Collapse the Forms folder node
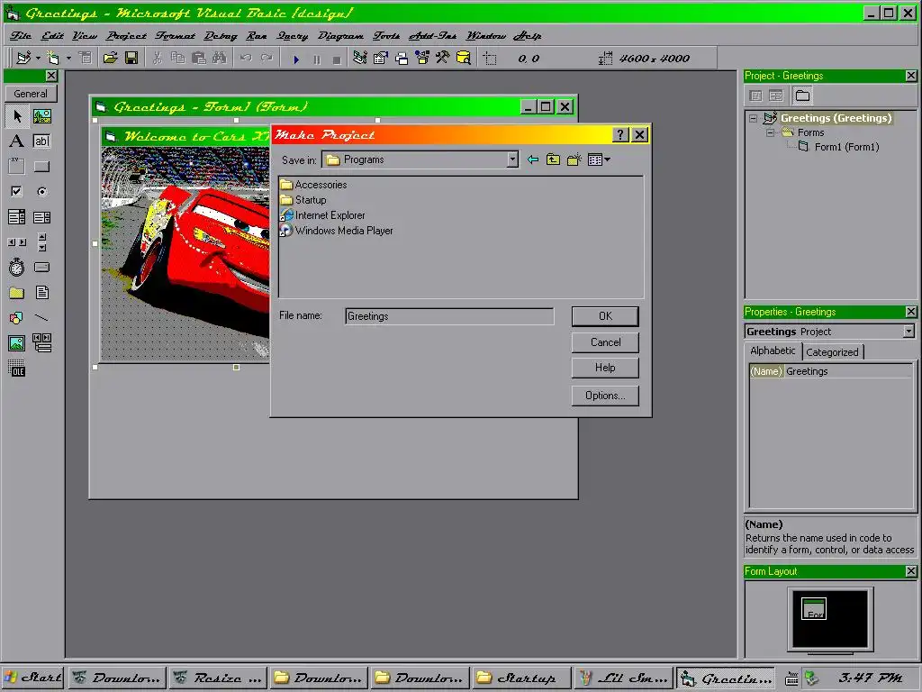Screen dimensions: 922x692 tap(771, 133)
